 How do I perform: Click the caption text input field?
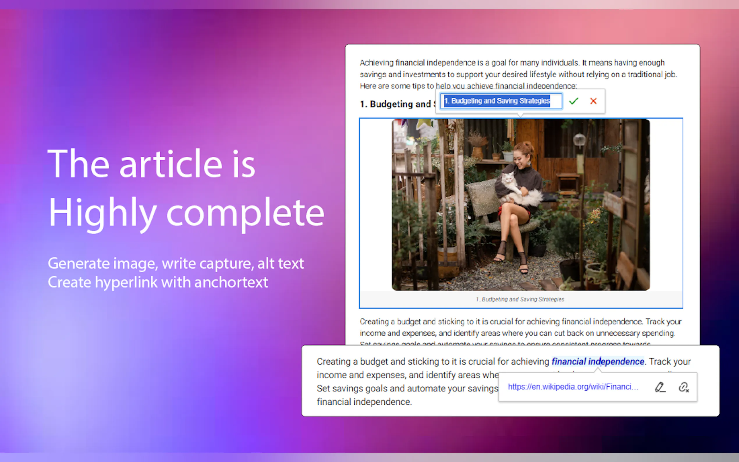500,101
